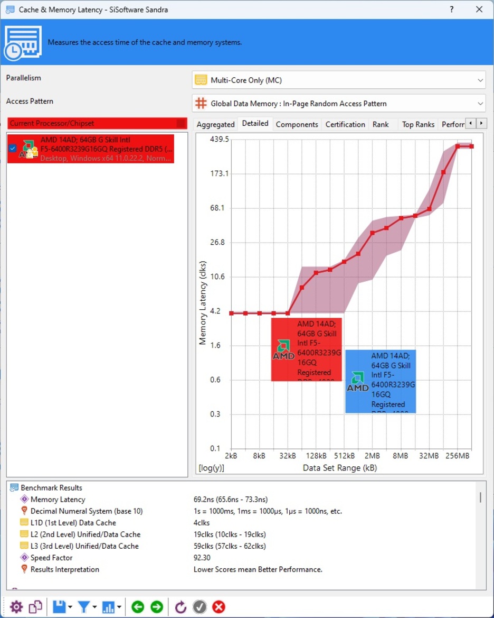Screen dimensions: 494x618
Task: Click the hash grid Access Pattern icon
Action: coord(201,103)
